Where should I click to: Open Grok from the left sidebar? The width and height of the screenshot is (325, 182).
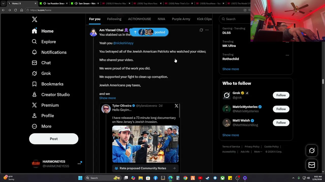pyautogui.click(x=41, y=73)
